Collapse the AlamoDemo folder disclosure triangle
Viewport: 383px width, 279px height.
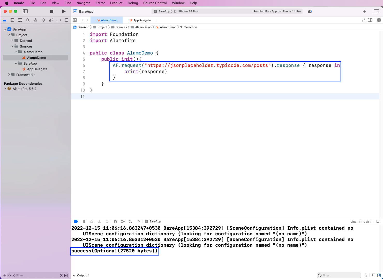click(16, 52)
